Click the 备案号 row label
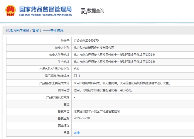194x139 pixels. (65, 40)
